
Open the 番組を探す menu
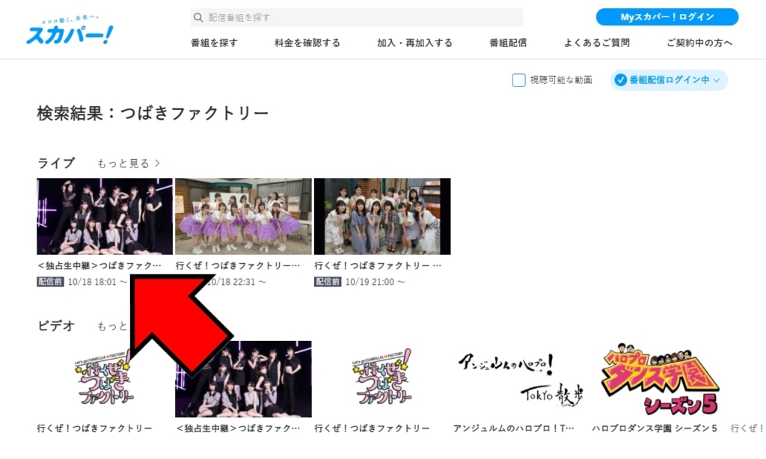[214, 43]
